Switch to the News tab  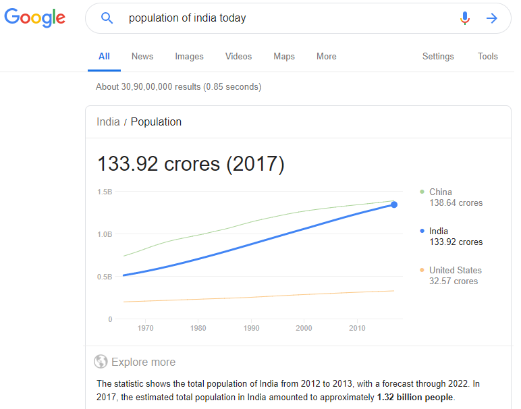tap(142, 57)
